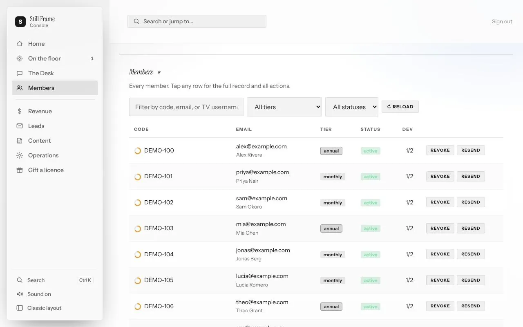The width and height of the screenshot is (523, 327).
Task: Click the Sign out link
Action: pos(502,22)
